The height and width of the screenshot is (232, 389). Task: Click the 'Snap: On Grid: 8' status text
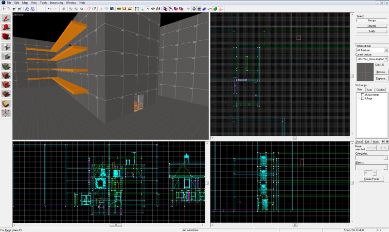(x=354, y=230)
